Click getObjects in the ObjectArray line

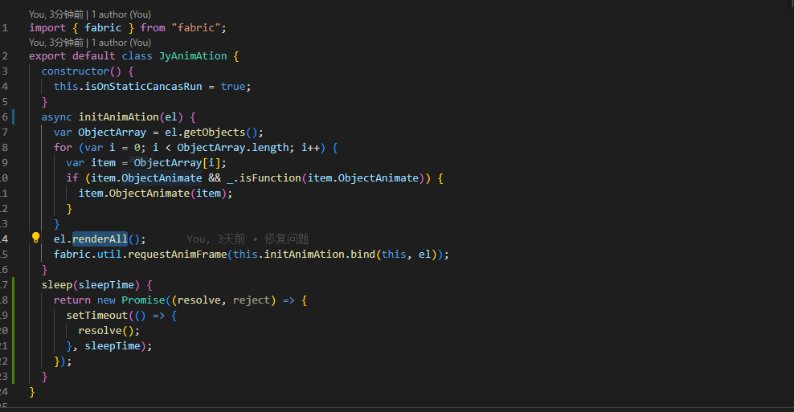215,132
